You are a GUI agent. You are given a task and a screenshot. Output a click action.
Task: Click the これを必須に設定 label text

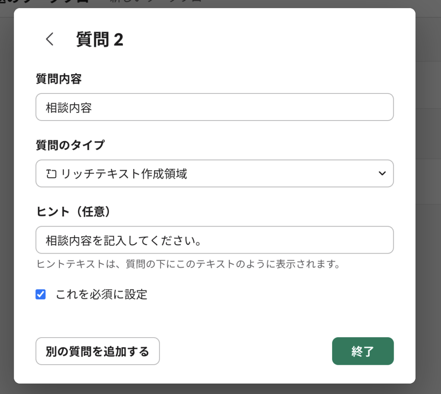[101, 295]
